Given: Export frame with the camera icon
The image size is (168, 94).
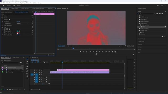Looking at the screenshot, I should (x=112, y=52).
